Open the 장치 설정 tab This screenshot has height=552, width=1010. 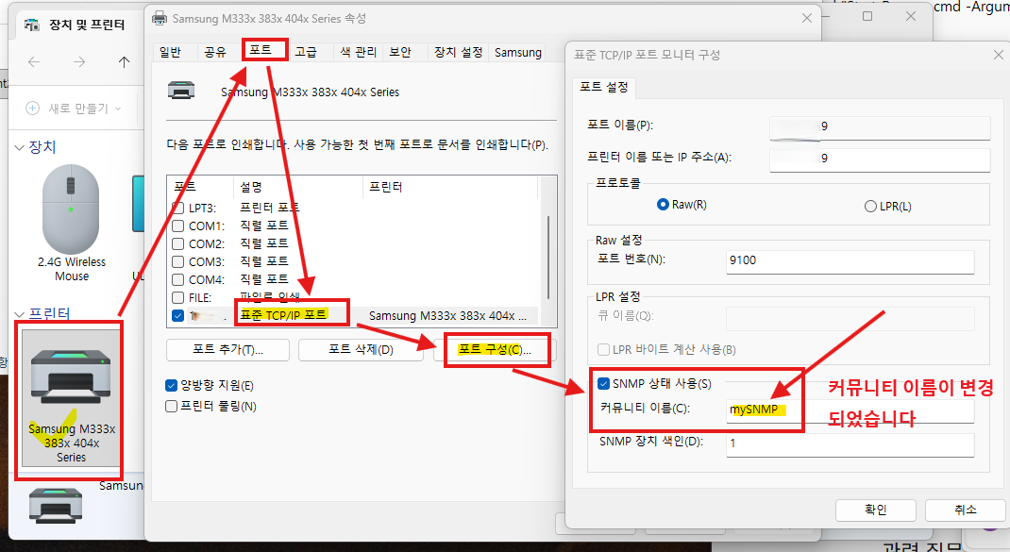pyautogui.click(x=458, y=52)
